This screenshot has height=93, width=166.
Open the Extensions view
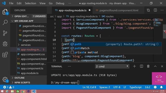click(5, 55)
